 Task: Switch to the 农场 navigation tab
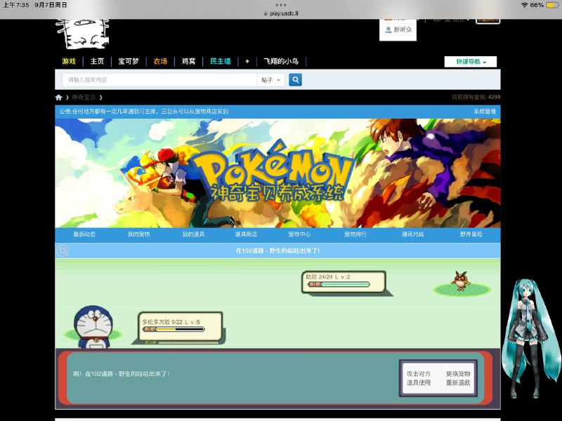[160, 62]
